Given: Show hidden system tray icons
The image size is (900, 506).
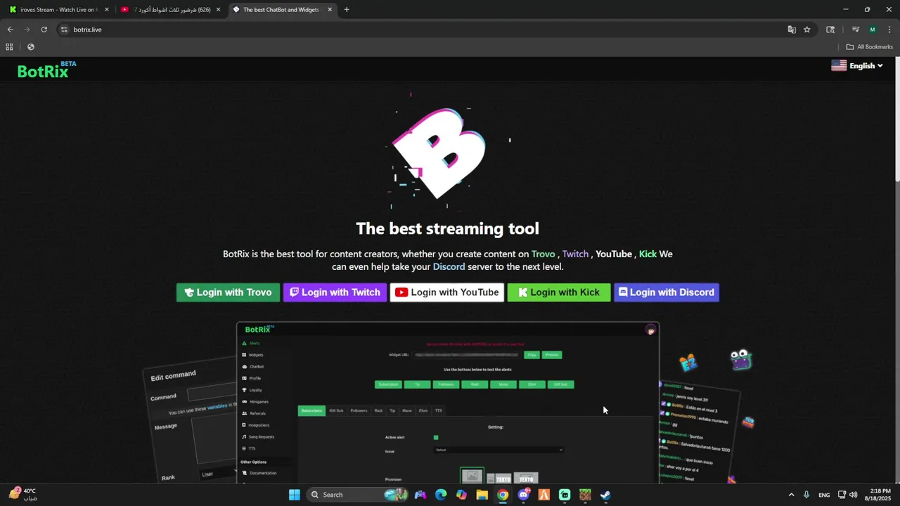Looking at the screenshot, I should point(791,495).
